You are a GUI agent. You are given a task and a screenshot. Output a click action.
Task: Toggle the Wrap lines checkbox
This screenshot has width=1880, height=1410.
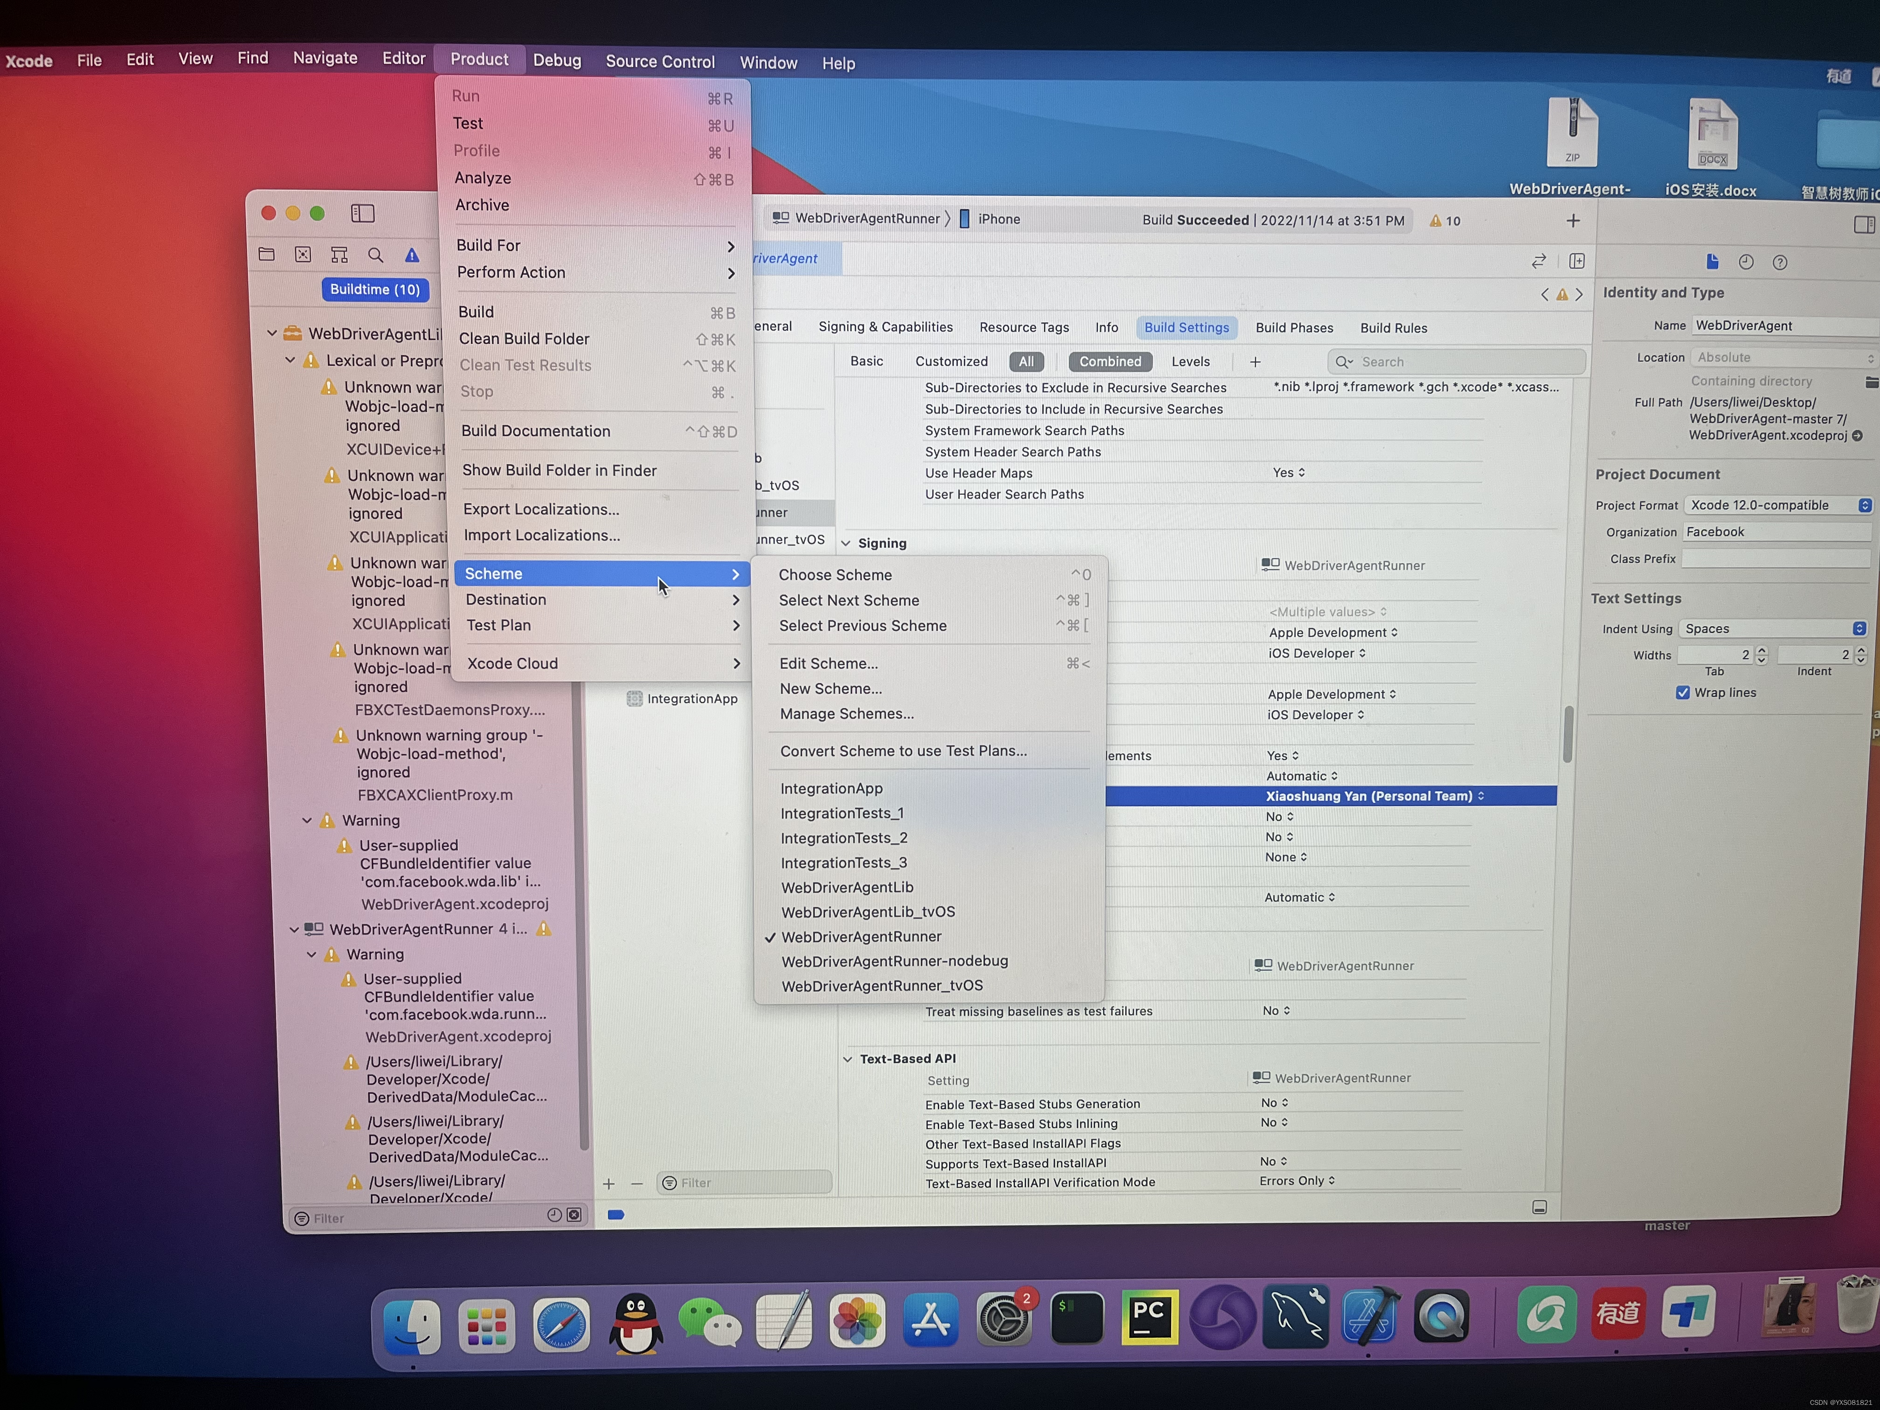pyautogui.click(x=1683, y=693)
